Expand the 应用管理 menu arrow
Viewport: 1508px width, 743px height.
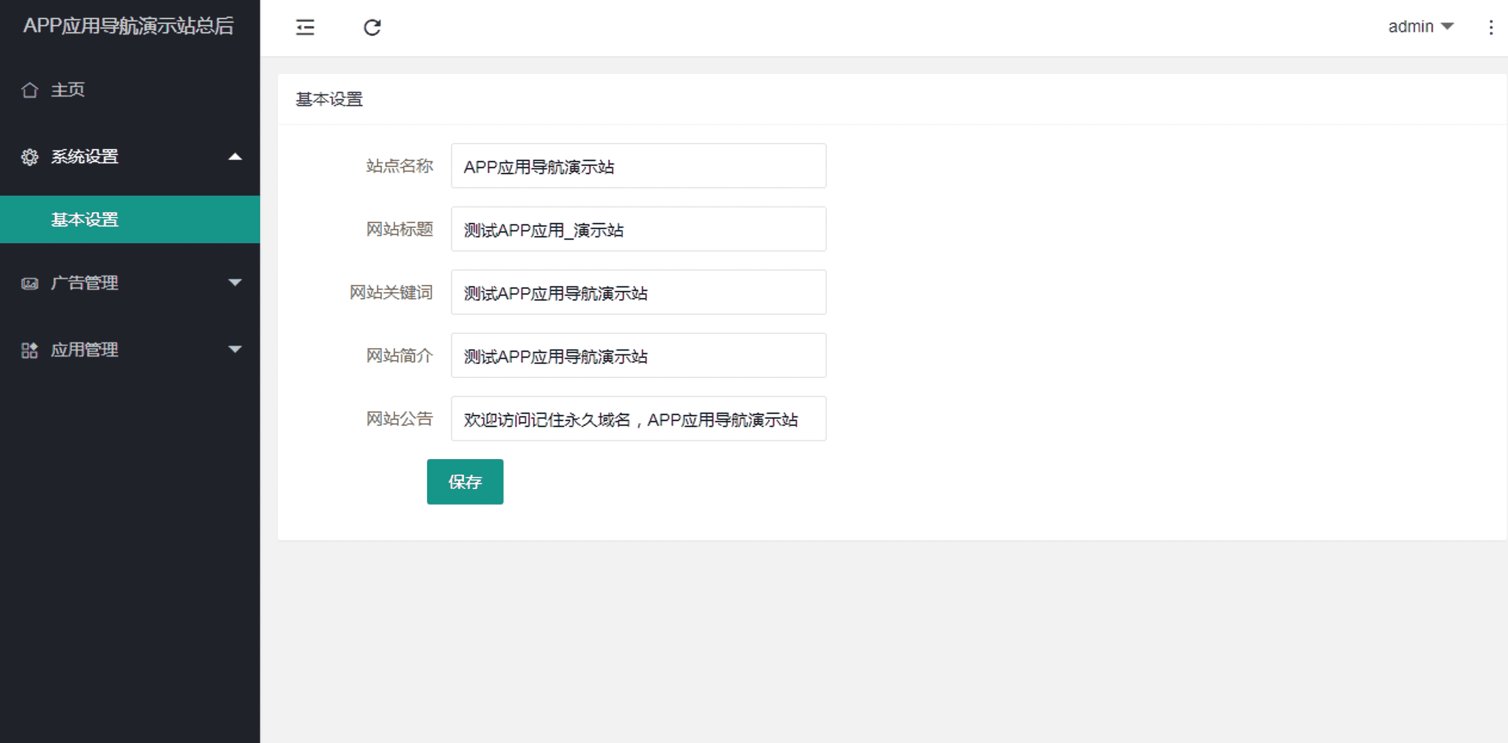pyautogui.click(x=235, y=349)
